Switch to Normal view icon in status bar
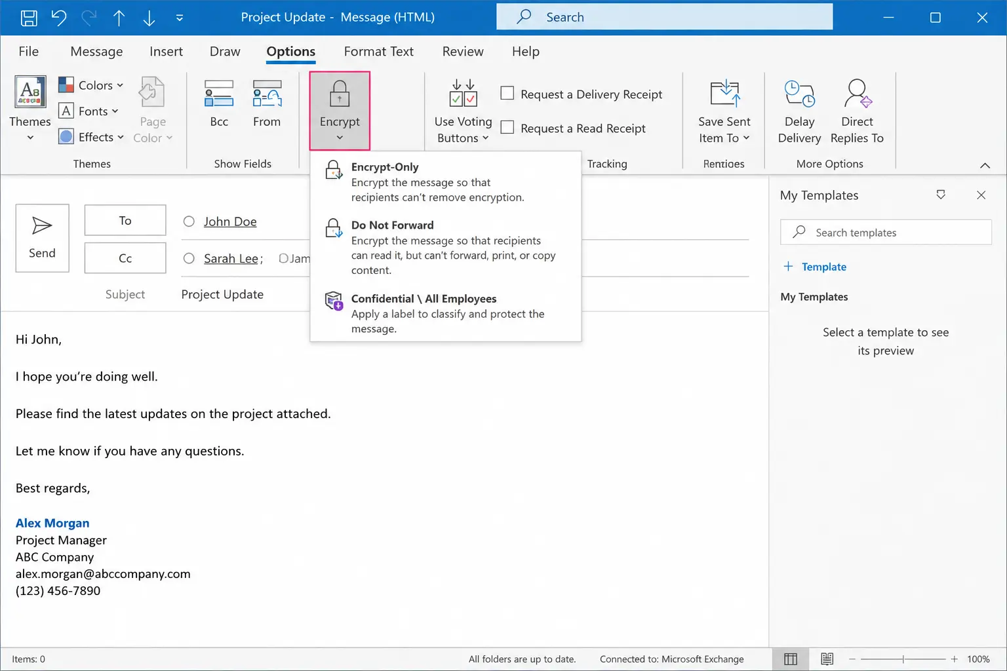The width and height of the screenshot is (1007, 671). (791, 659)
